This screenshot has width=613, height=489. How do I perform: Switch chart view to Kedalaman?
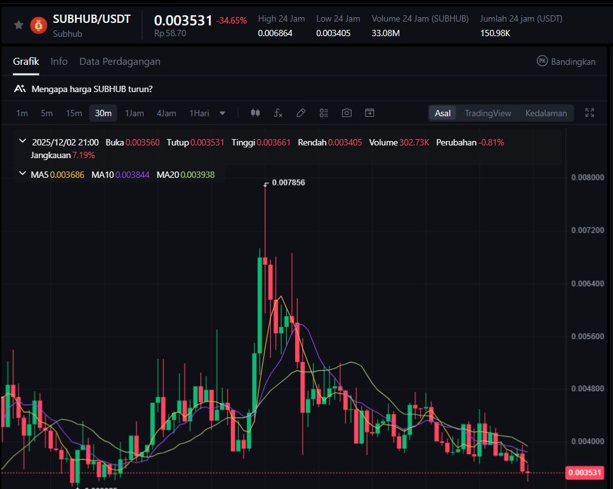(546, 113)
